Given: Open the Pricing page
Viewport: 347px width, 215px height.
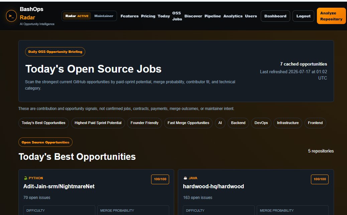Looking at the screenshot, I should pyautogui.click(x=148, y=16).
